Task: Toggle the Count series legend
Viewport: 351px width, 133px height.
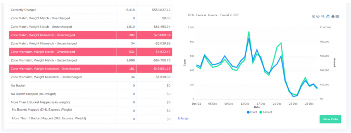Action: 252,112
